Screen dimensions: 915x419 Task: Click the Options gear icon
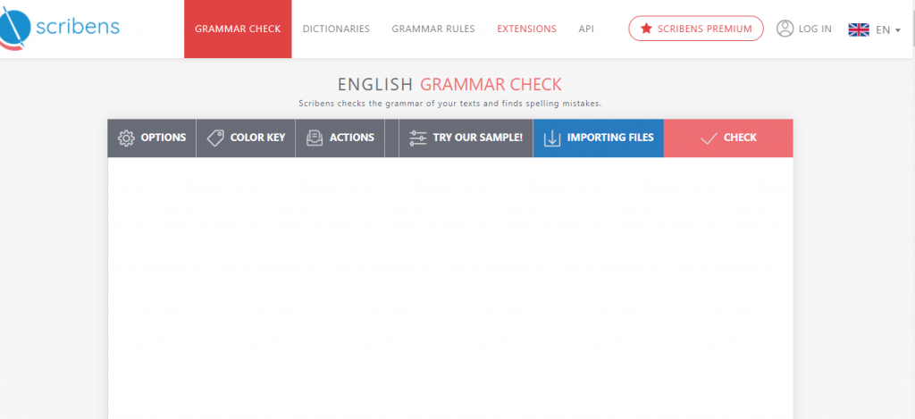tap(126, 138)
